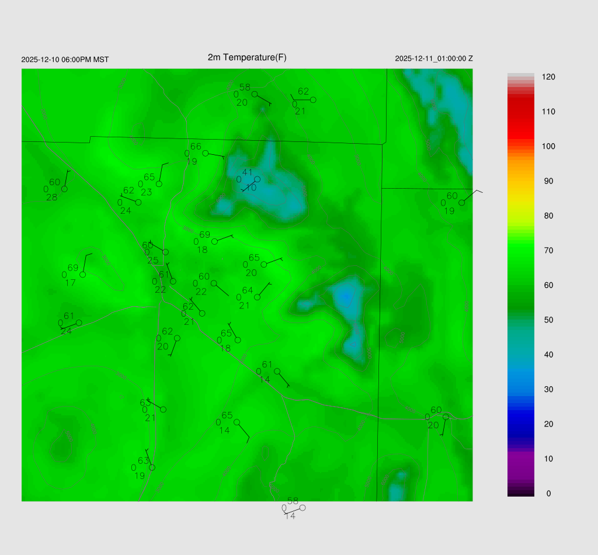Click the 61 over 14 station circle

tap(277, 372)
